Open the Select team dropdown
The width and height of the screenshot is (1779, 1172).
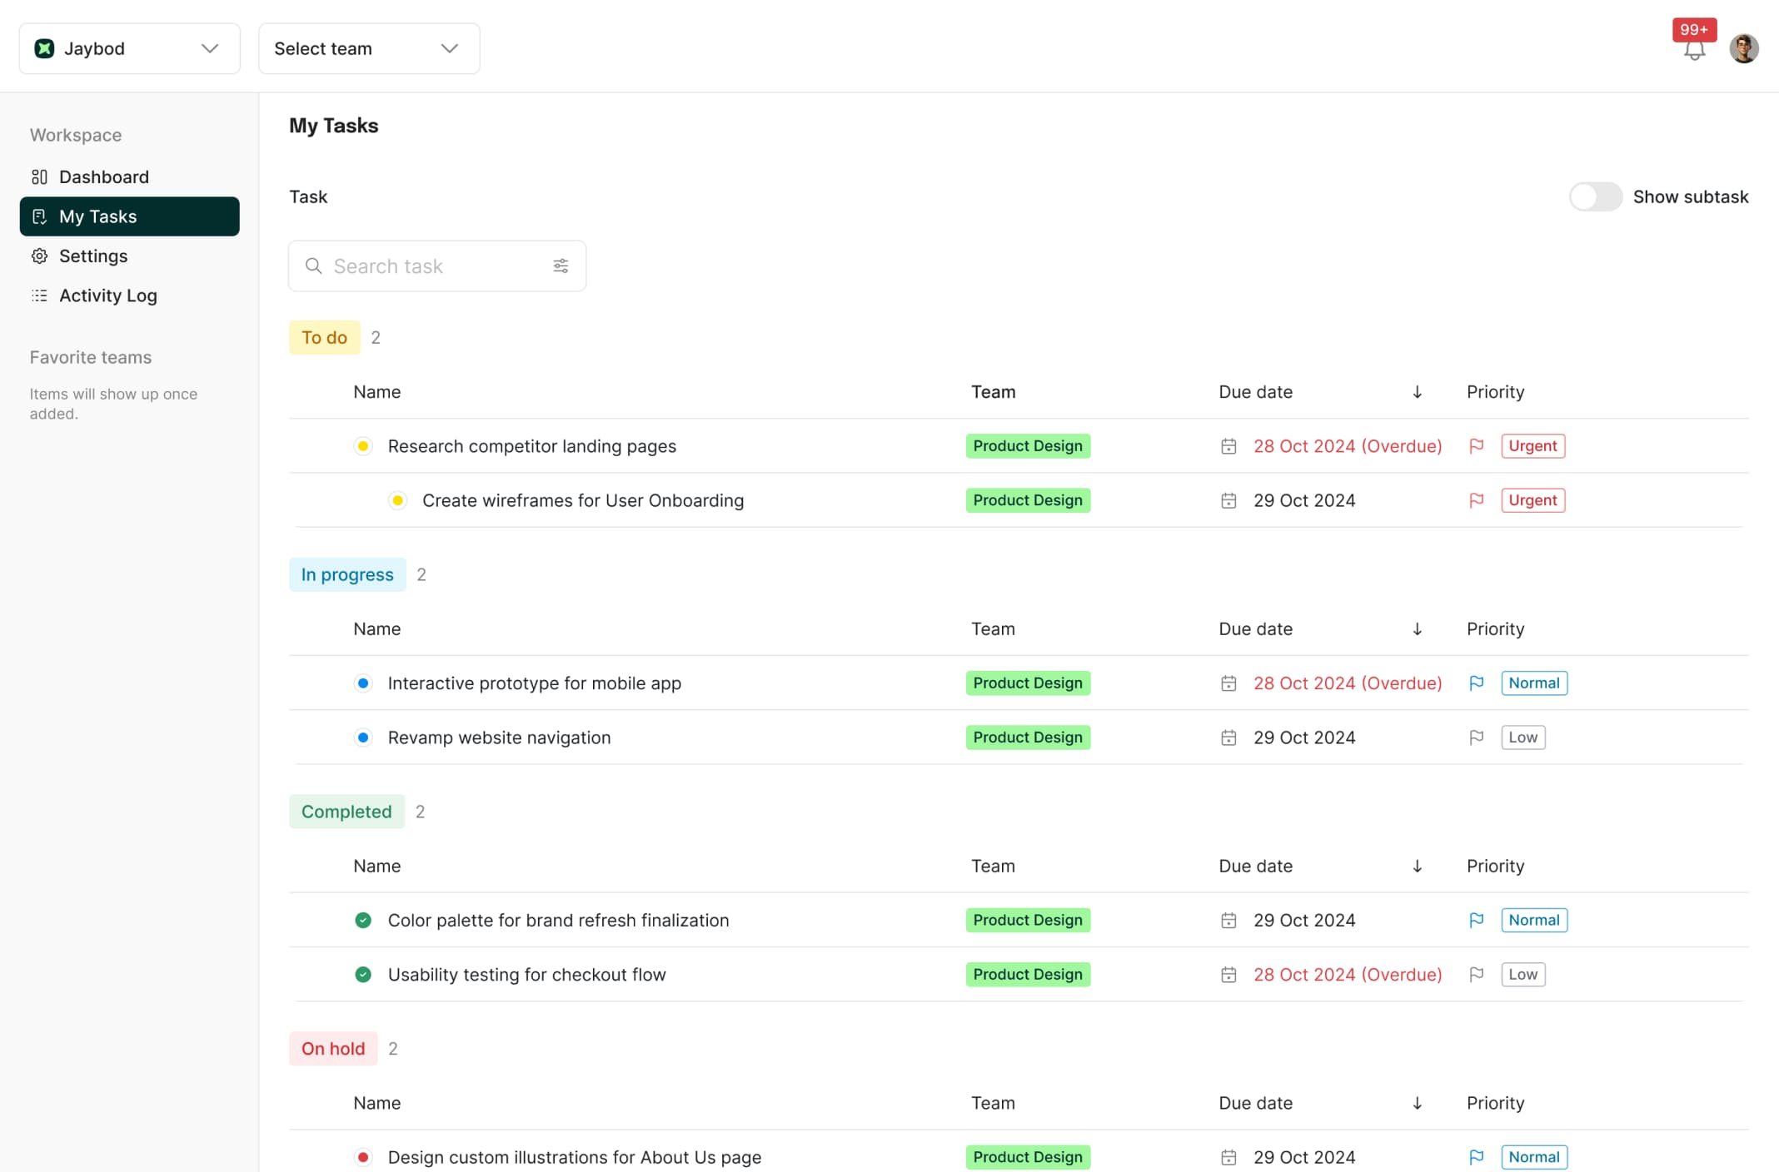(x=367, y=48)
